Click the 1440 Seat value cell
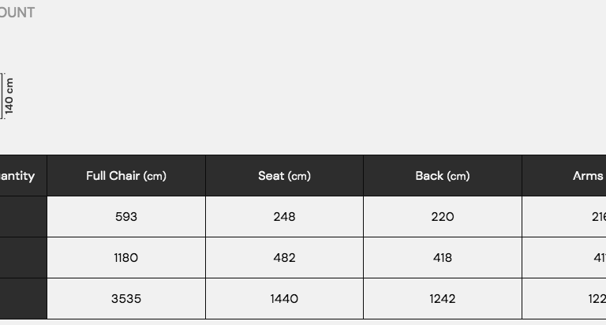This screenshot has width=606, height=325. point(284,298)
